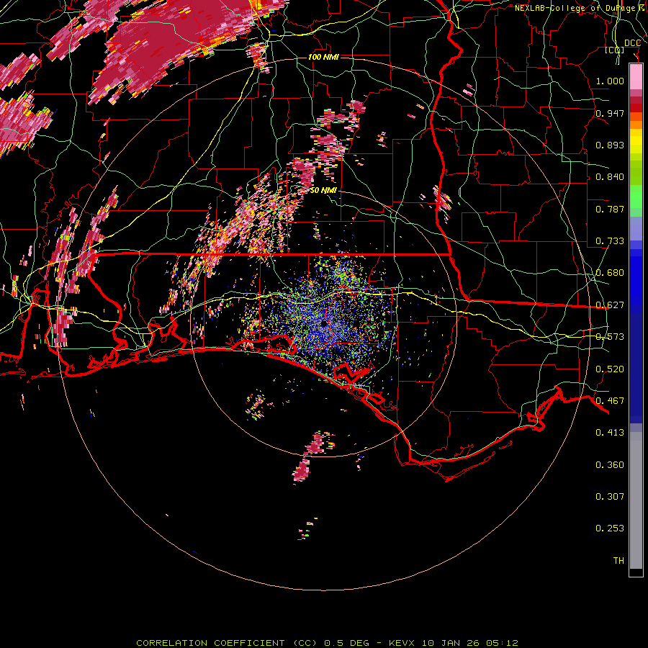Click the [CC] label above color bar

pos(615,50)
